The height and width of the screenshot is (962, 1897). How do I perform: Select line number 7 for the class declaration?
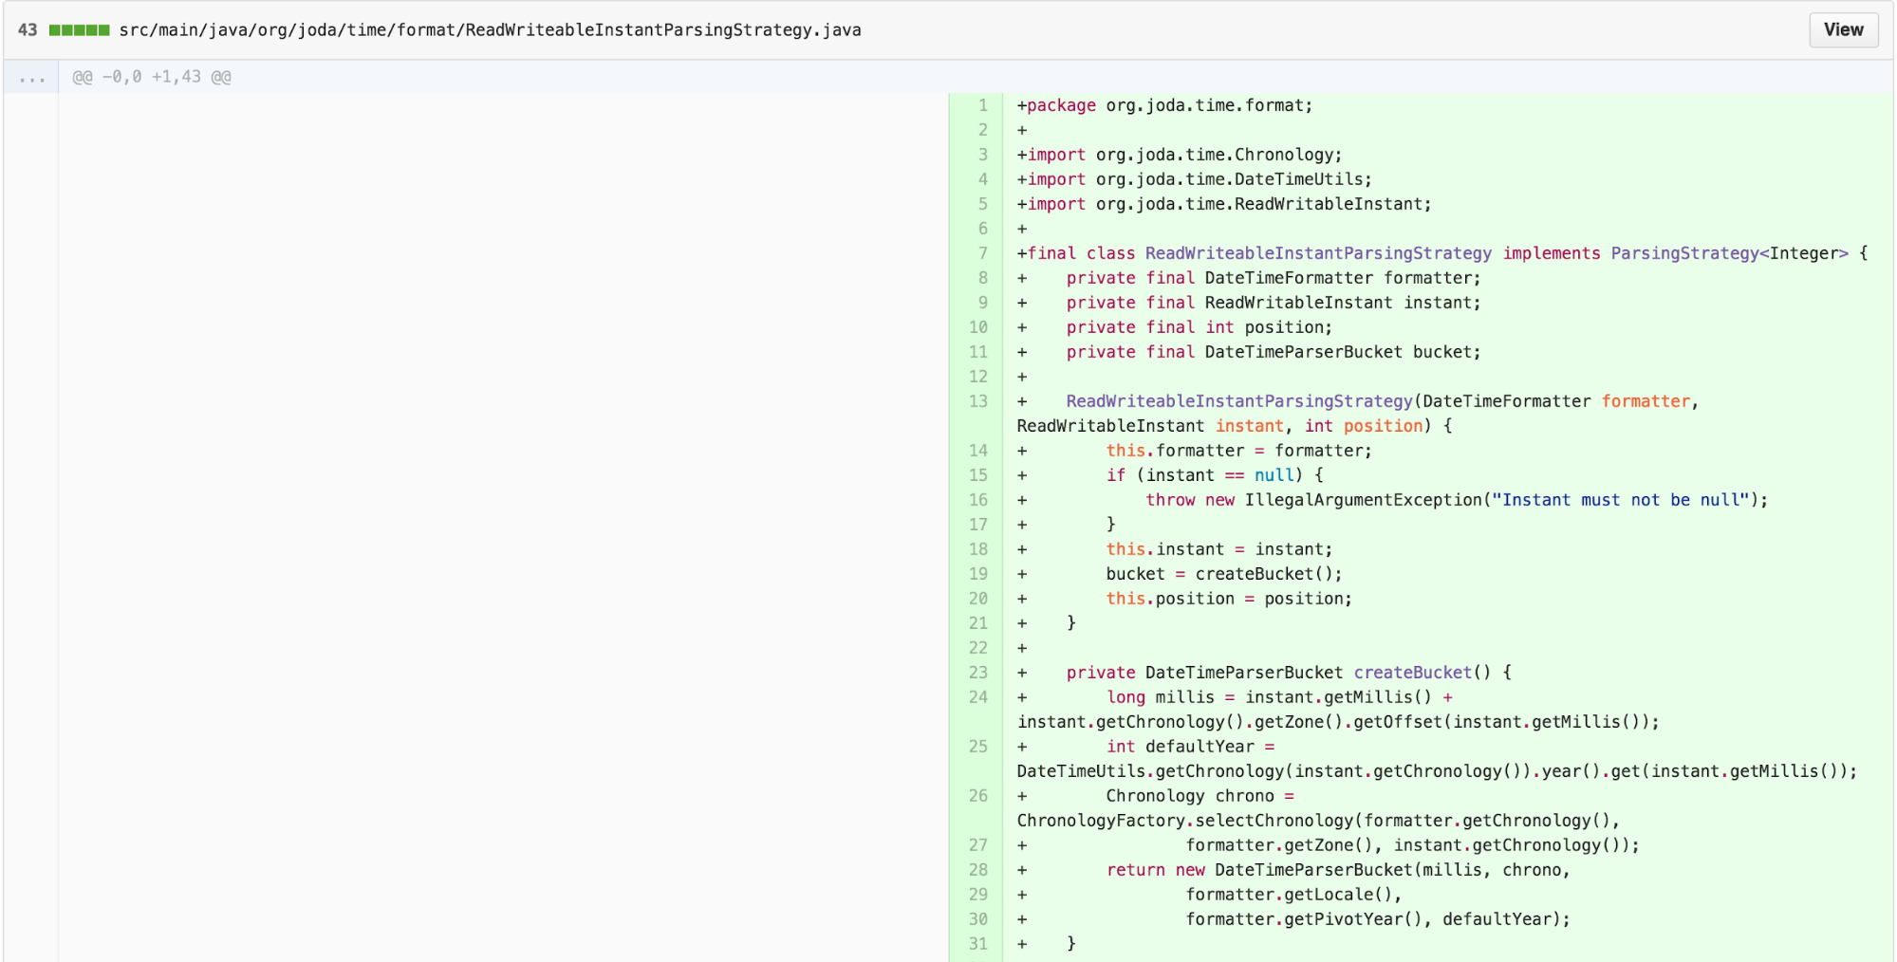tap(983, 253)
